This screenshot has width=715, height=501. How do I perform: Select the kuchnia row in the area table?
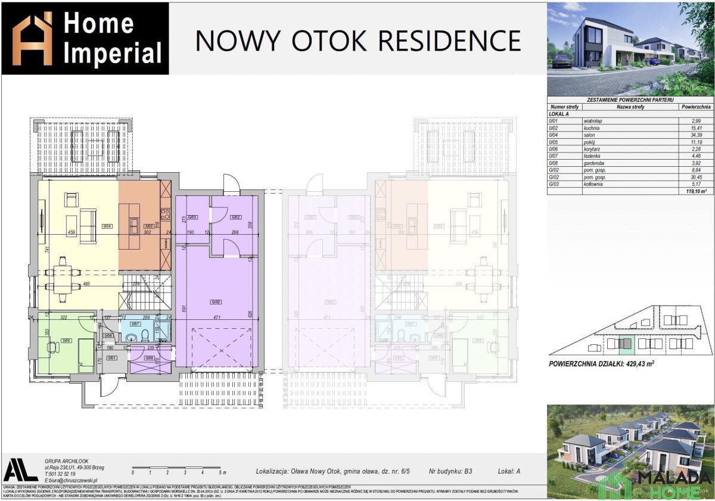coord(630,128)
